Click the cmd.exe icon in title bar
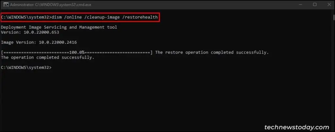The height and width of the screenshot is (132, 335). pyautogui.click(x=6, y=5)
